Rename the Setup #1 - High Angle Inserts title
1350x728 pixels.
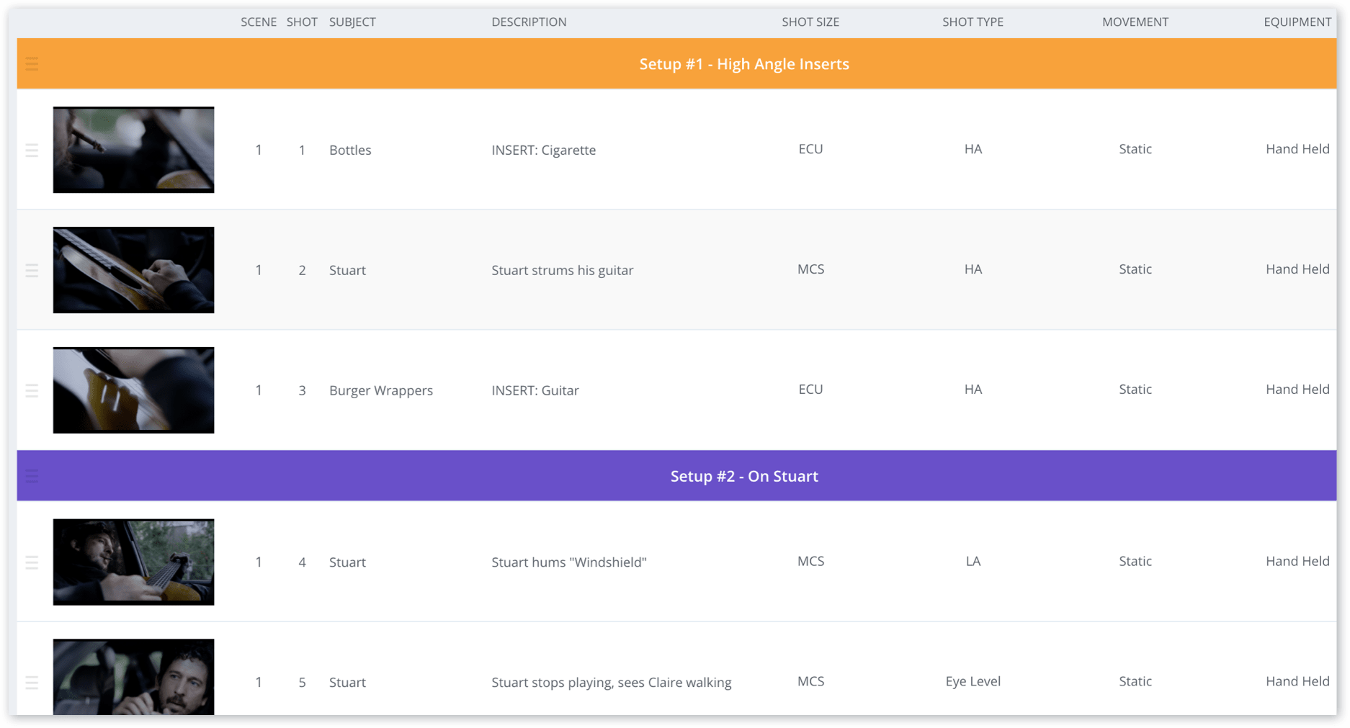point(743,63)
